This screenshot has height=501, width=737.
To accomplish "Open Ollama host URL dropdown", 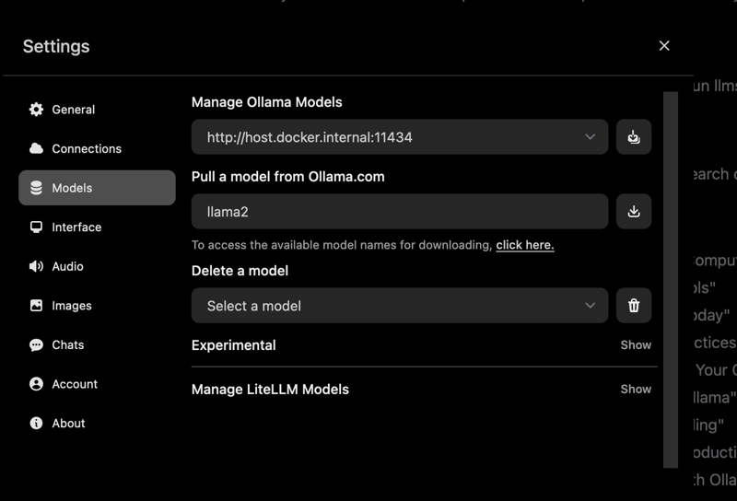I will tap(400, 137).
